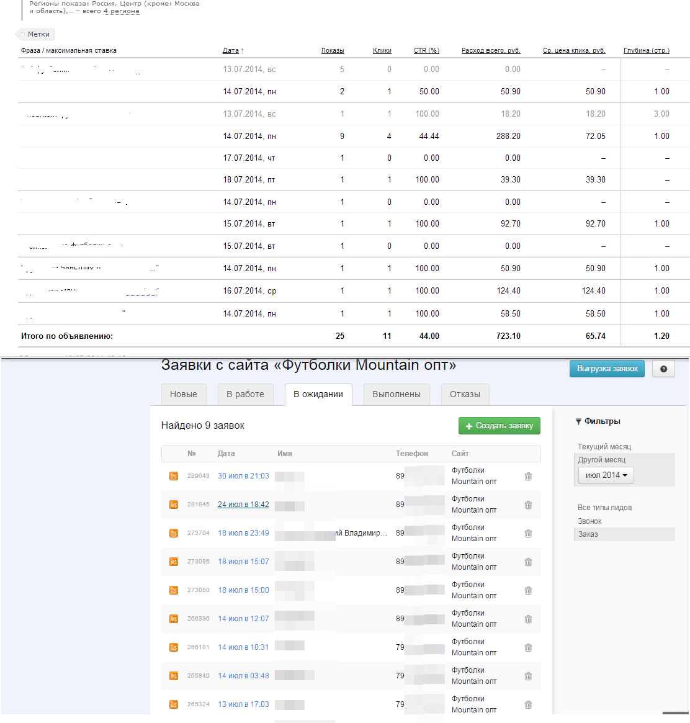Screen dimensions: 690x723
Task: Click the order icon for request 266336
Action: pos(174,619)
